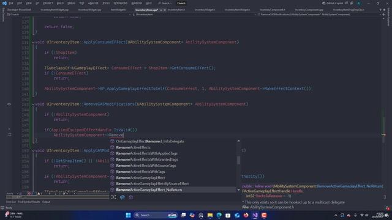The image size is (392, 220).
Task: Click the Crunch solution name in title bar
Action: [x=181, y=3]
